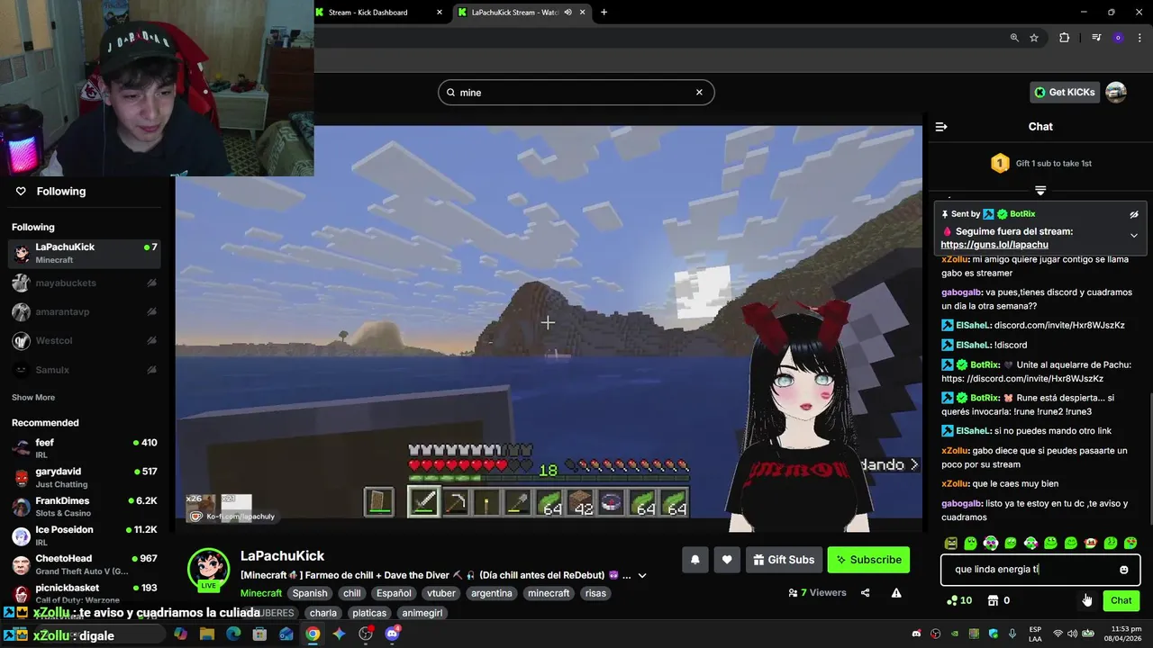Open Microsoft Edge from the taskbar
1153x648 pixels.
(233, 634)
